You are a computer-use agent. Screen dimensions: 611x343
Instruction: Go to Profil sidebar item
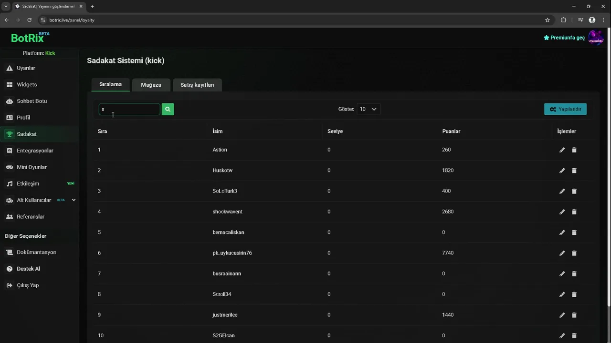(x=40, y=118)
